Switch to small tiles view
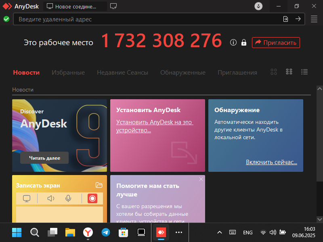Viewport: 323px width, 242px height. tap(289, 72)
